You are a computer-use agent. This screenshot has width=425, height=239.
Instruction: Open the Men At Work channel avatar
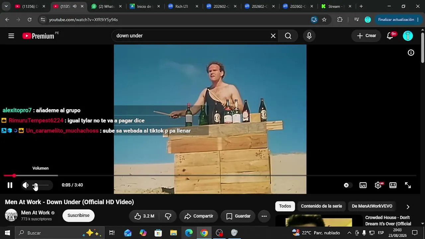coord(11,215)
